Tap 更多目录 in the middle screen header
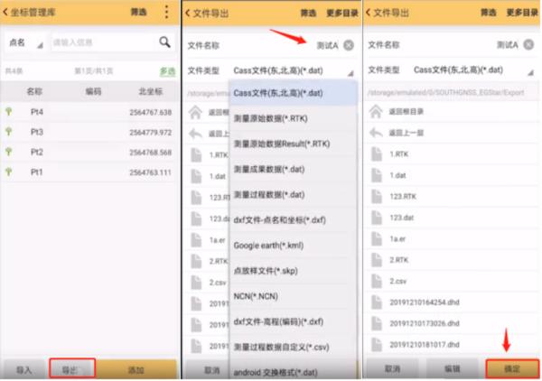The width and height of the screenshot is (542, 381). tap(342, 14)
